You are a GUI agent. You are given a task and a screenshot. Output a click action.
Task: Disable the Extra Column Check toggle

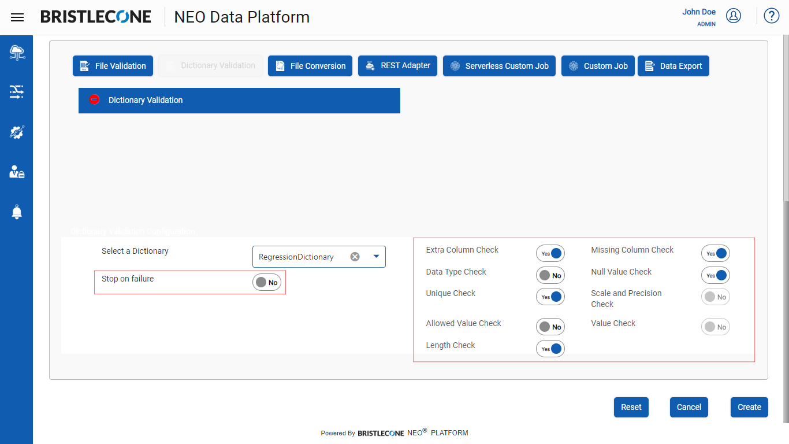(x=550, y=253)
